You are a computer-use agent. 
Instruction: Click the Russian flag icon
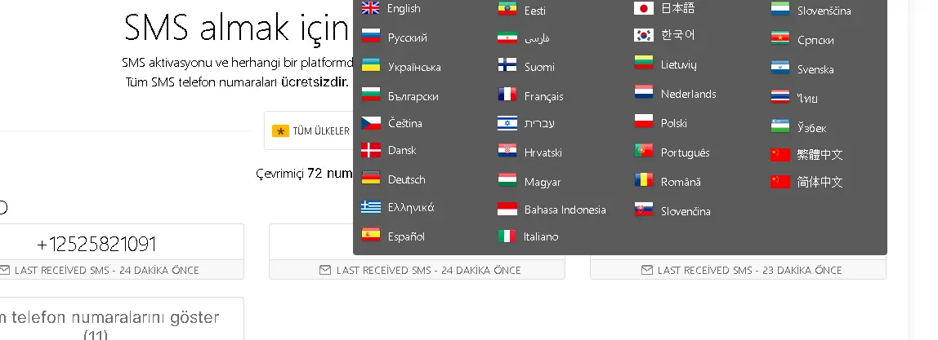[x=371, y=36]
